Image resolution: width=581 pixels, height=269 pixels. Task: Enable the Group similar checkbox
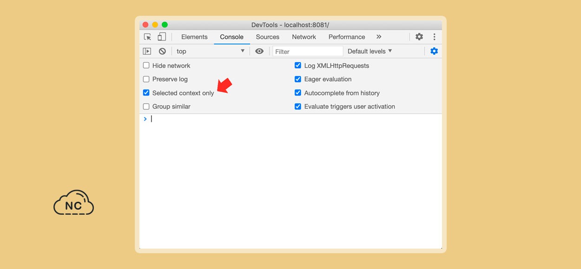pyautogui.click(x=146, y=106)
